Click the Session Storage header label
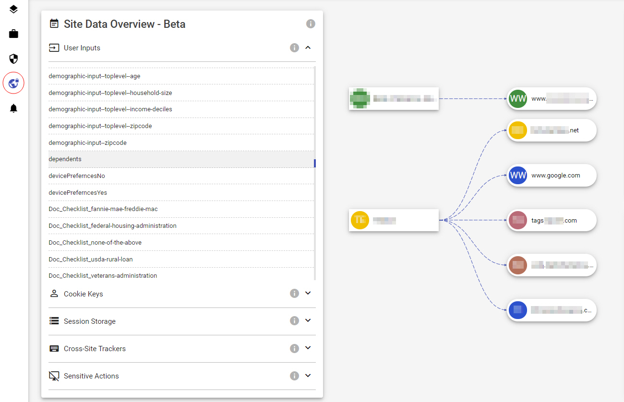 90,321
